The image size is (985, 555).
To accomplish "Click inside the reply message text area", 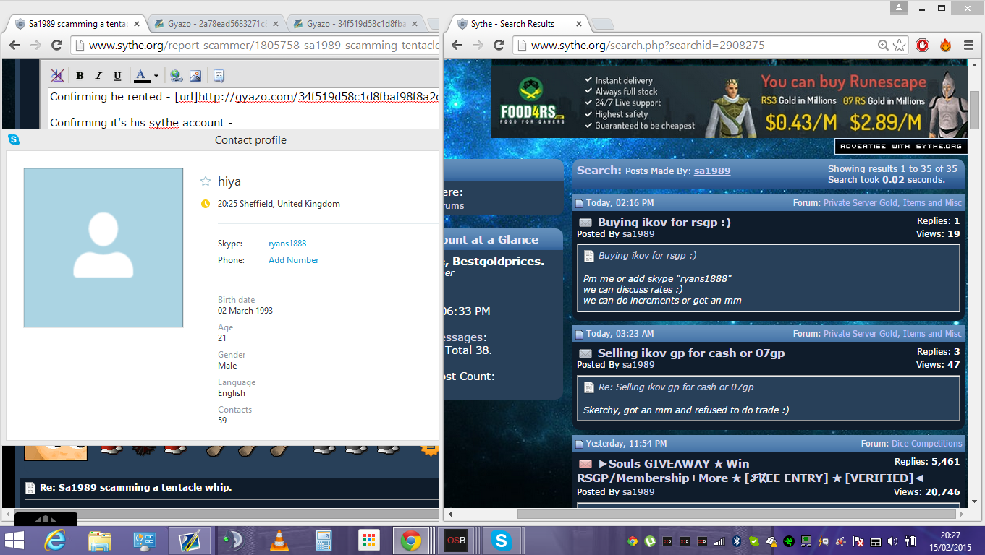I will pyautogui.click(x=243, y=108).
